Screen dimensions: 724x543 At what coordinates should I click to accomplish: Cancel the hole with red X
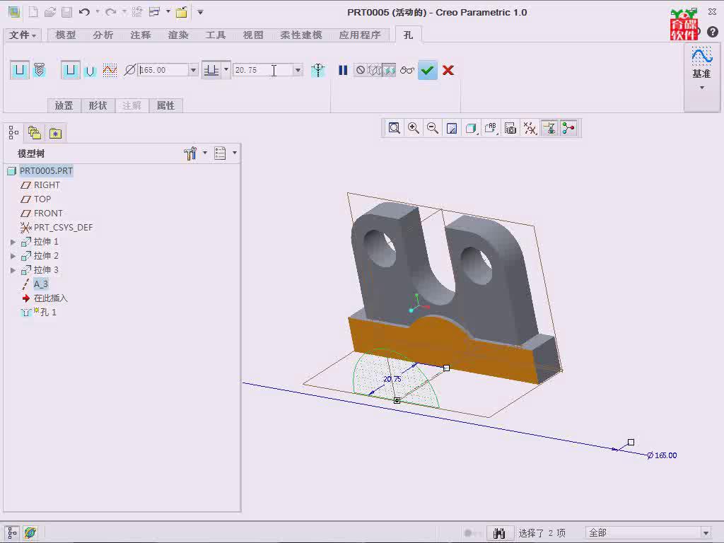(x=448, y=70)
